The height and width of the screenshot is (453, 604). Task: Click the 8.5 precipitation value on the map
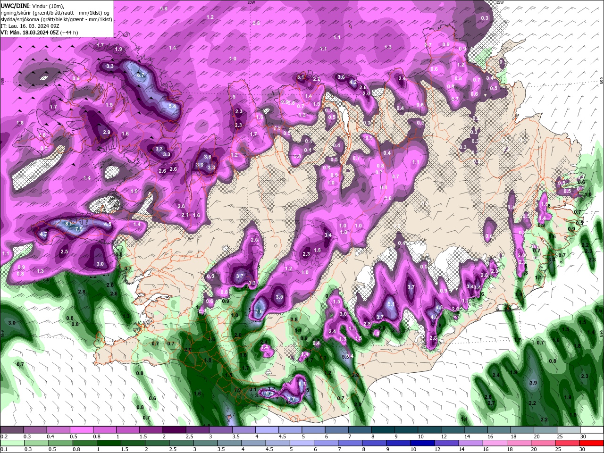point(69,224)
